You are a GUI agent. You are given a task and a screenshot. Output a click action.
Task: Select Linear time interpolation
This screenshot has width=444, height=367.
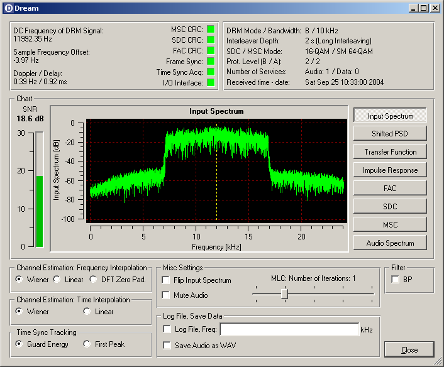pos(87,312)
